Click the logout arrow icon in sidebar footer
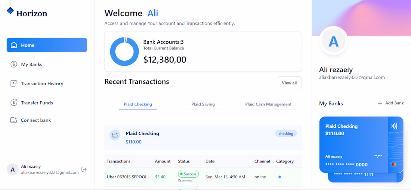Viewport: 411px width, 190px height. (x=84, y=170)
